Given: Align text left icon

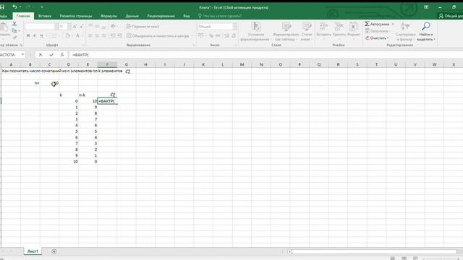Looking at the screenshot, I should coord(90,35).
